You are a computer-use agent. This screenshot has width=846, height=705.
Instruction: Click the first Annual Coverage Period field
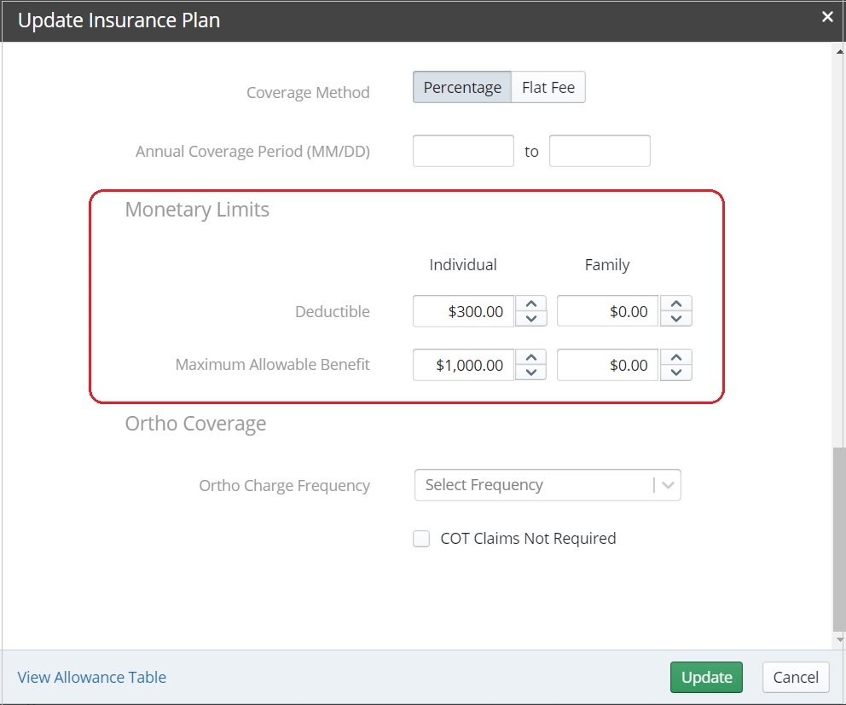pos(463,150)
